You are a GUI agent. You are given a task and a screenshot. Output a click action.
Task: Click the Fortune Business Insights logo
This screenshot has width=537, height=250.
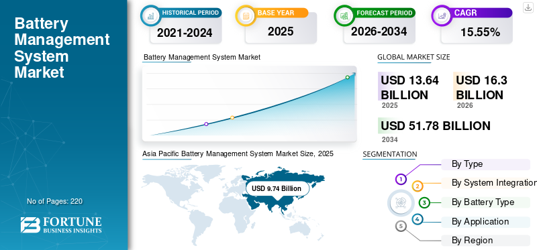pos(61,225)
